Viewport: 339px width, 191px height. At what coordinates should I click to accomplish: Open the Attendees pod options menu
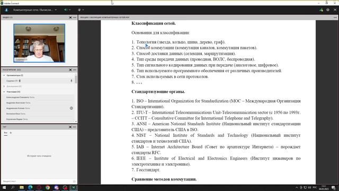75,70
